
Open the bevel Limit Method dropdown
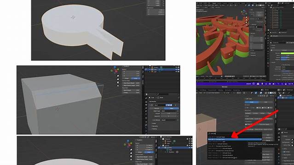[x=169, y=120]
